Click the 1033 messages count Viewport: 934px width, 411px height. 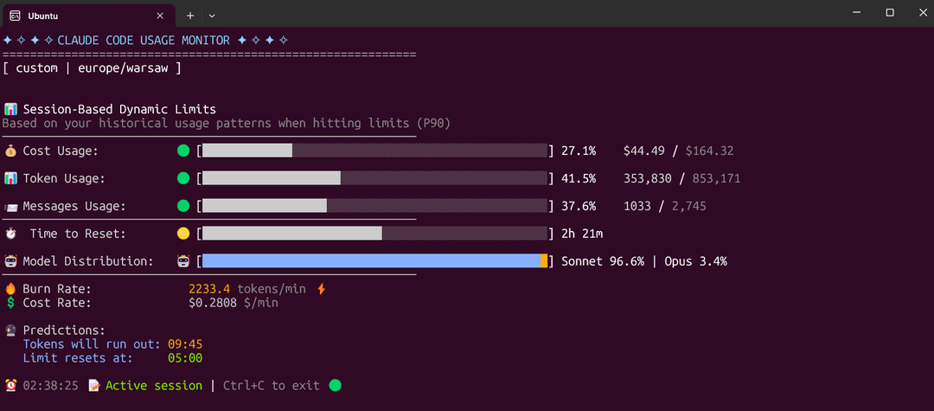pyautogui.click(x=637, y=206)
